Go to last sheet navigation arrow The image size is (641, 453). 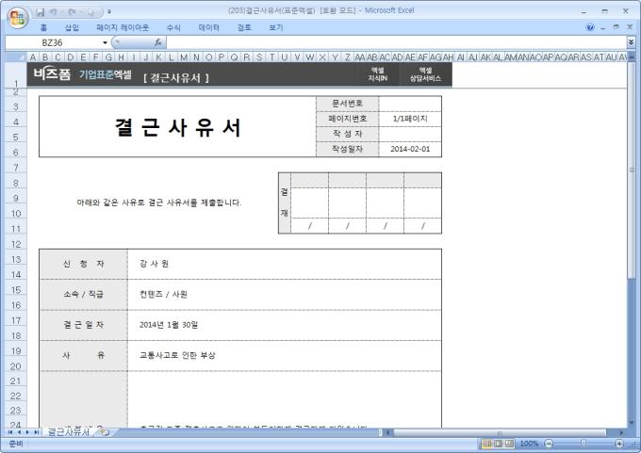click(36, 431)
